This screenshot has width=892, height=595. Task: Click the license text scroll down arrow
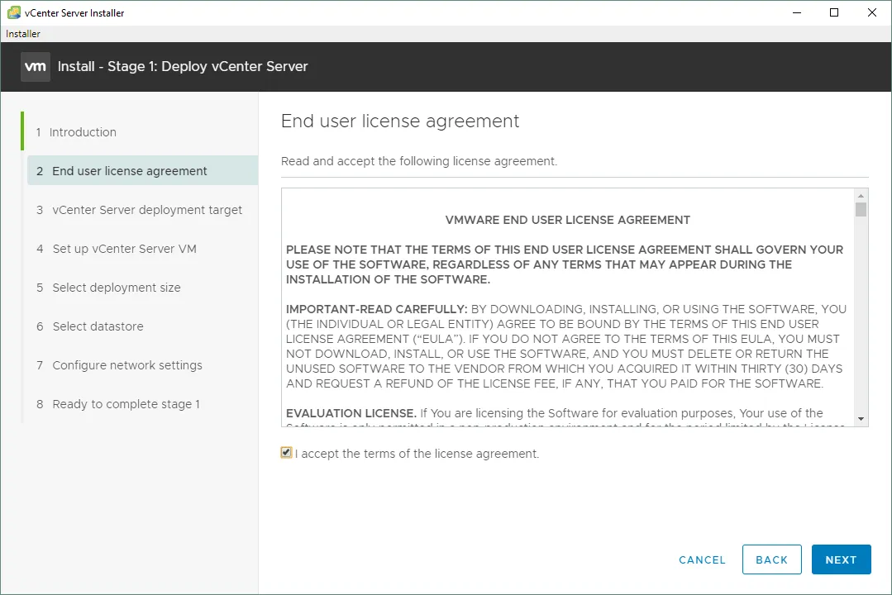pyautogui.click(x=861, y=419)
